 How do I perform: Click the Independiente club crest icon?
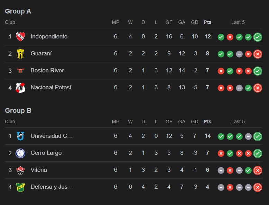(x=20, y=37)
